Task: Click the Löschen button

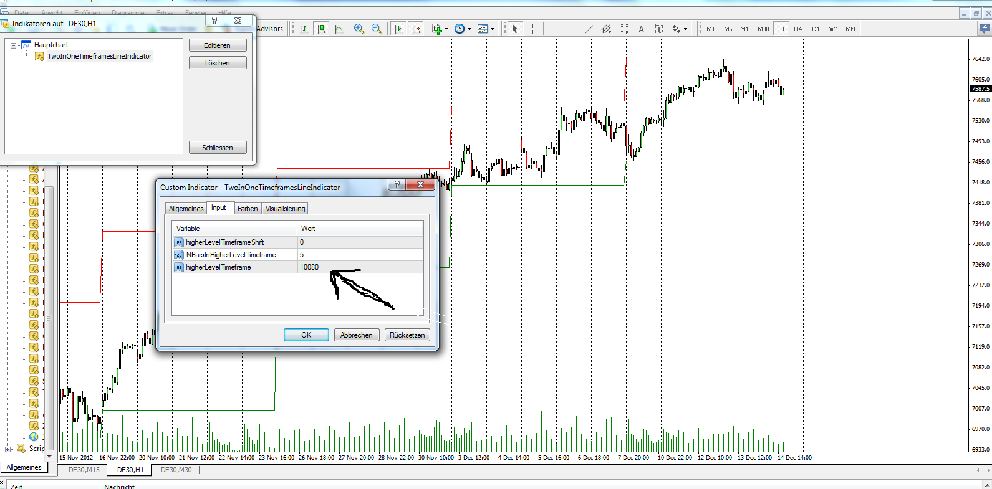Action: coord(218,63)
